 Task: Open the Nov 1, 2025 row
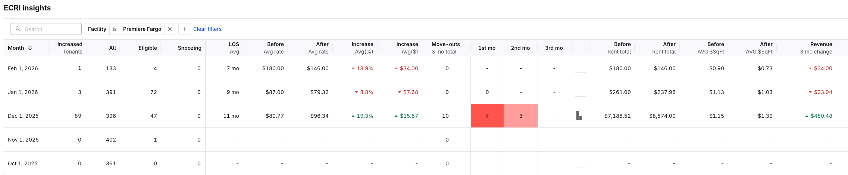[x=23, y=140]
